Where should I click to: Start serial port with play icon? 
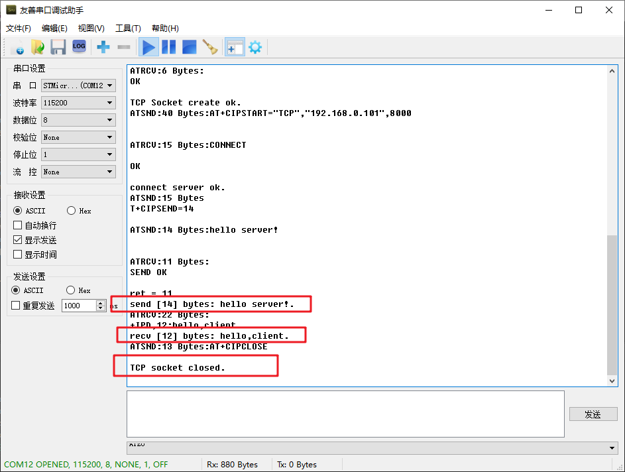(148, 47)
